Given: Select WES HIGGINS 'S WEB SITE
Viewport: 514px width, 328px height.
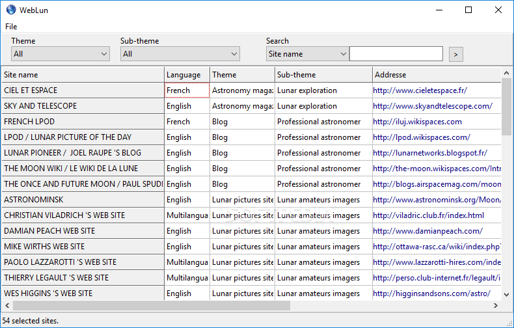Looking at the screenshot, I should coord(83,294).
